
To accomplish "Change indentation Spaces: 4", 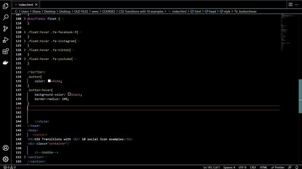I will click(229, 167).
